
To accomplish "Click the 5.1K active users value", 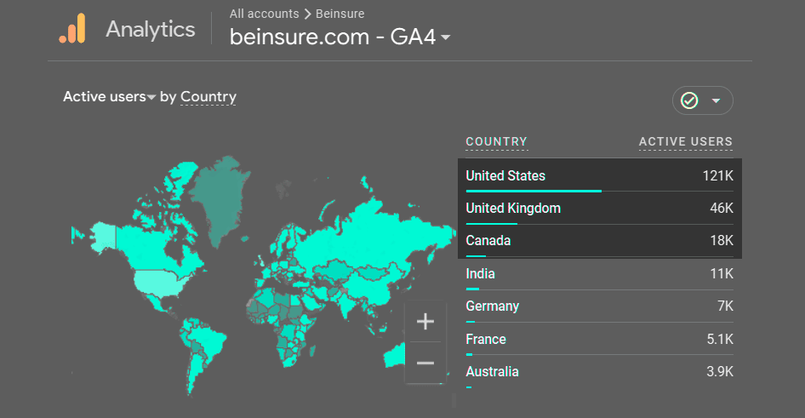I will point(720,339).
